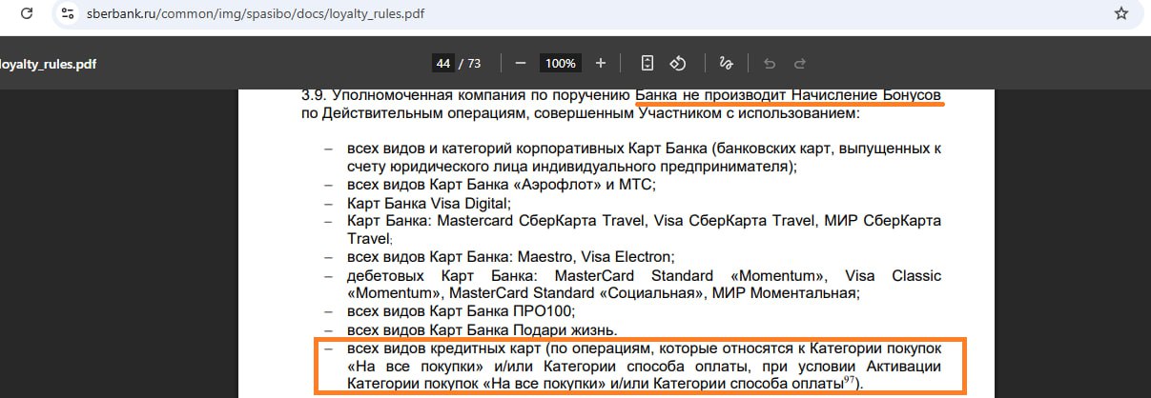Zoom in with the plus button
Viewport: 1151px width, 398px height.
pos(600,63)
